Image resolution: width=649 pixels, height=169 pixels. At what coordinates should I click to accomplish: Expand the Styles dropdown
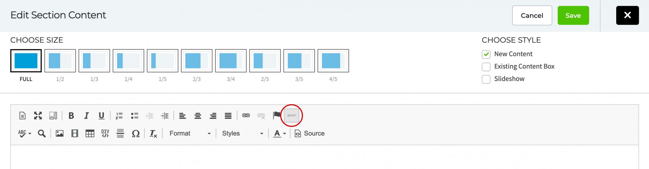point(242,134)
